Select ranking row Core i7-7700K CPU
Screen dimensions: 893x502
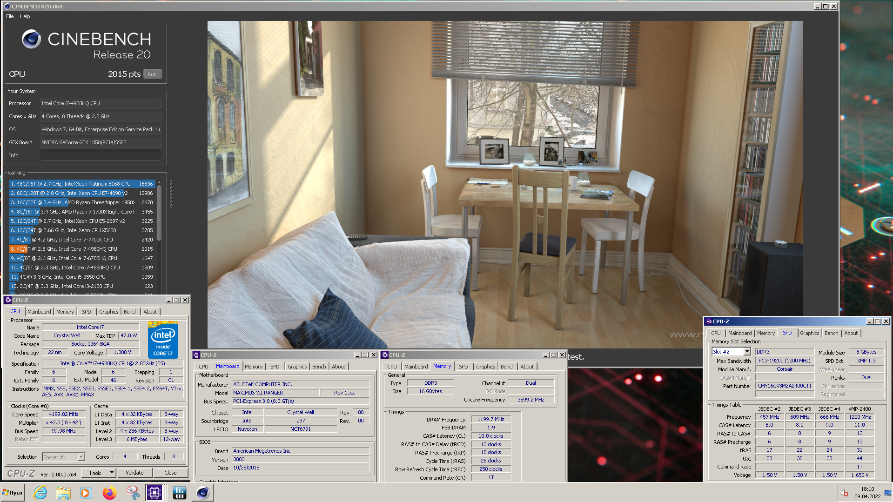coord(81,240)
